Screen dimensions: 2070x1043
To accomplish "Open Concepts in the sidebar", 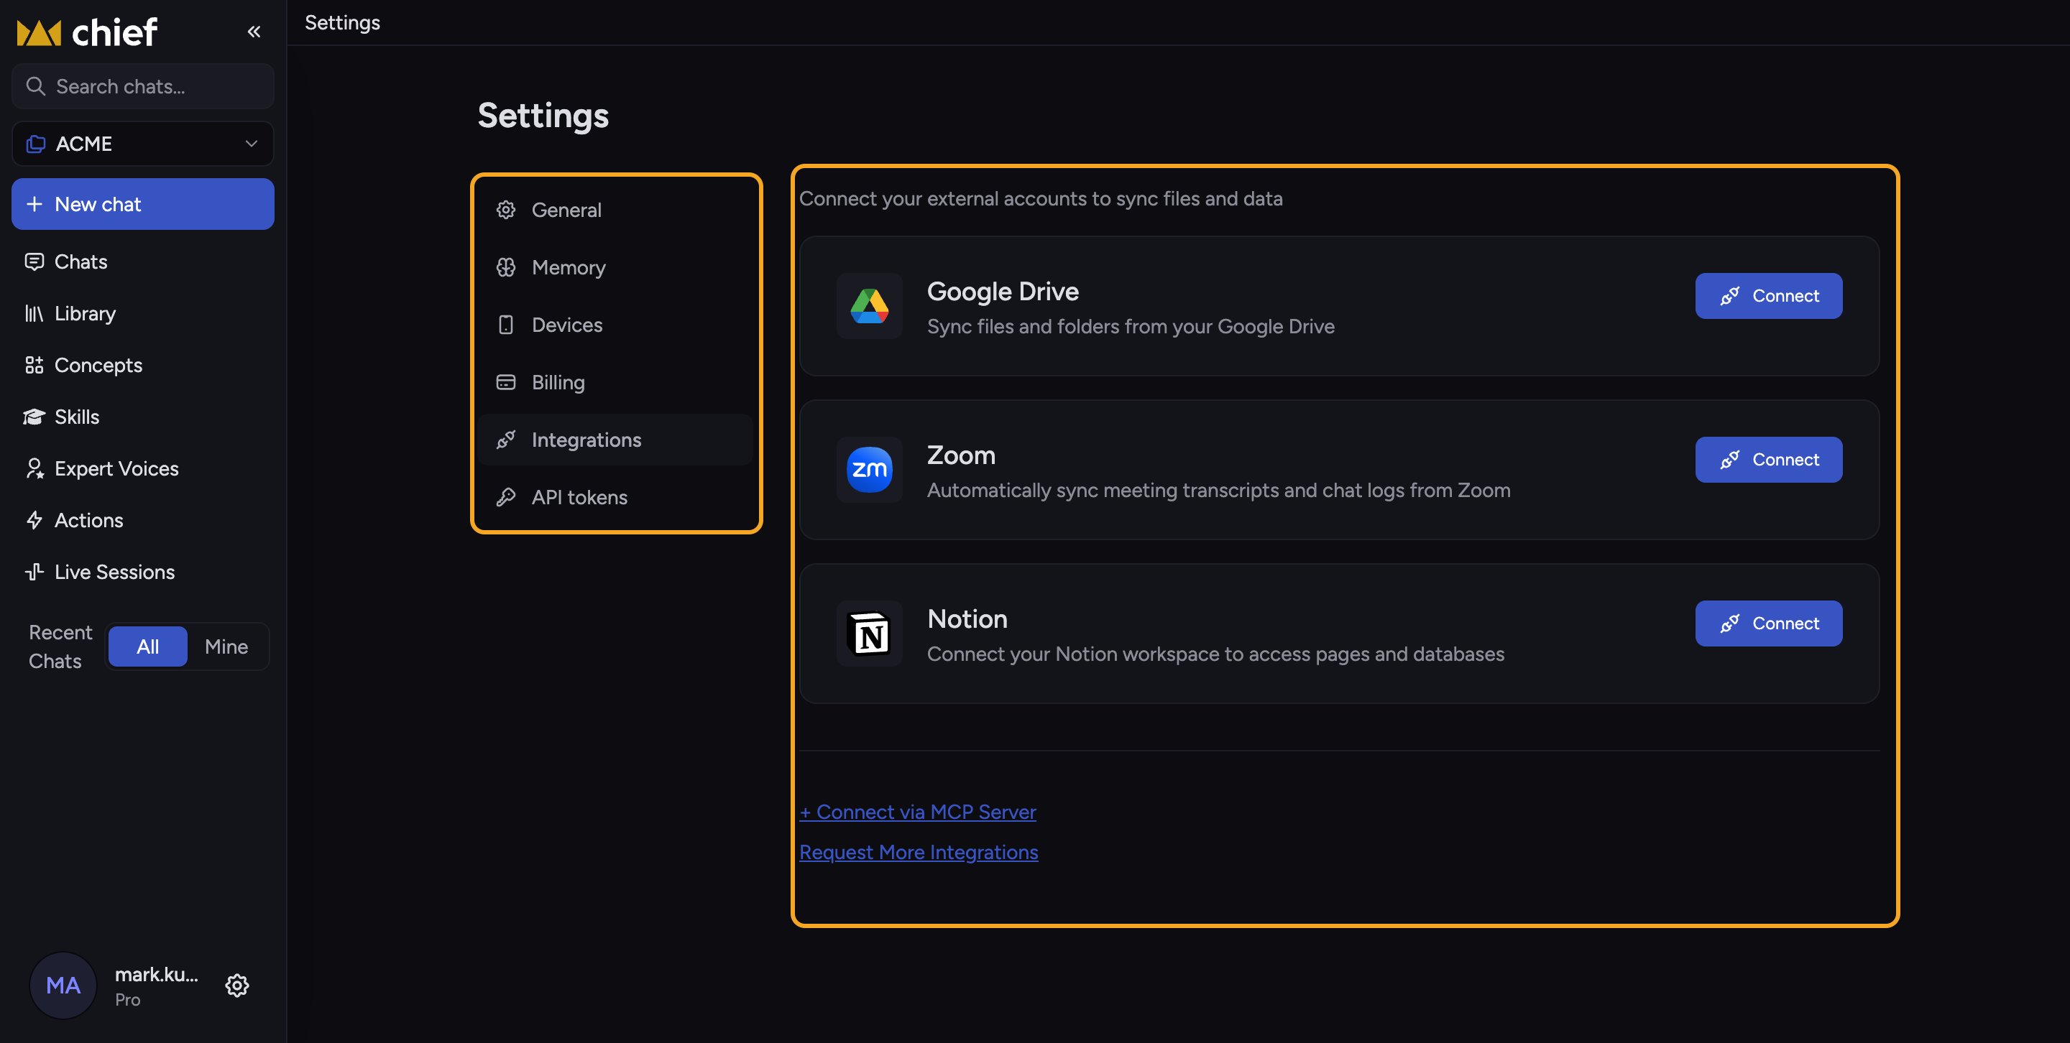I will 143,366.
